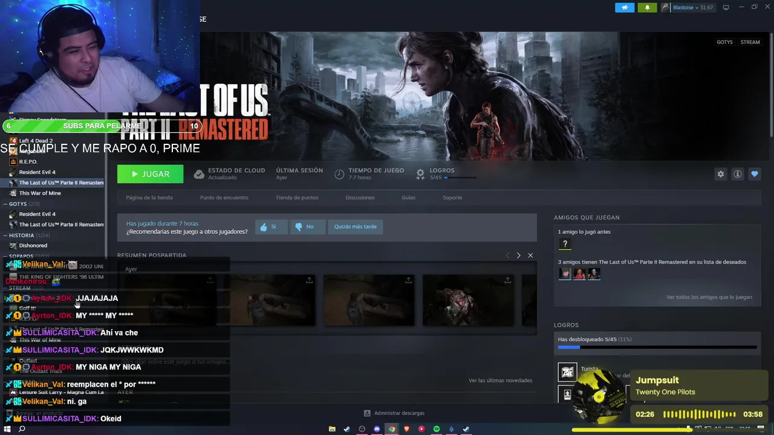Go to previous post-game summary arrow

pos(507,256)
